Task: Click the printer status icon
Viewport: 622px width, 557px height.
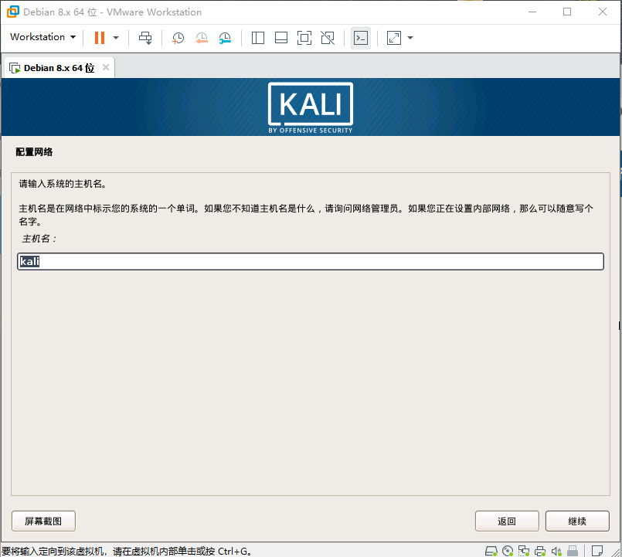Action: tap(540, 551)
